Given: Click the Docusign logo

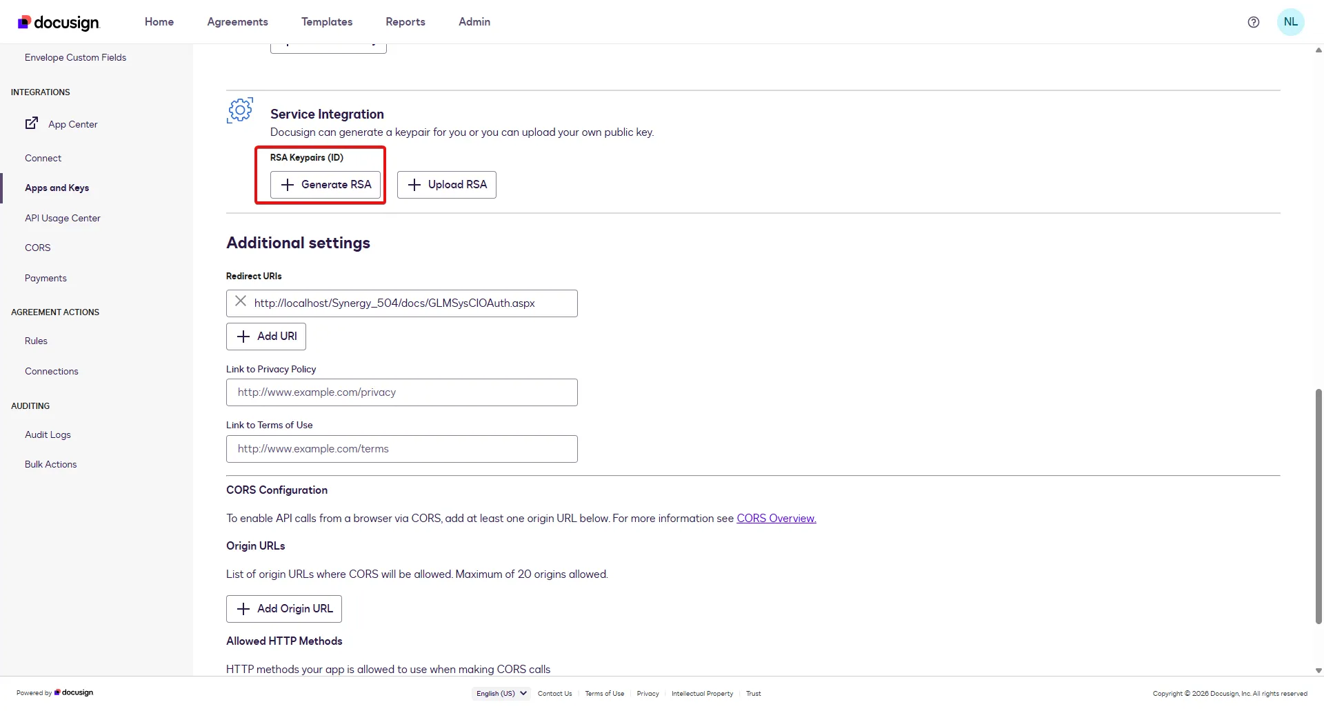Looking at the screenshot, I should coord(57,21).
